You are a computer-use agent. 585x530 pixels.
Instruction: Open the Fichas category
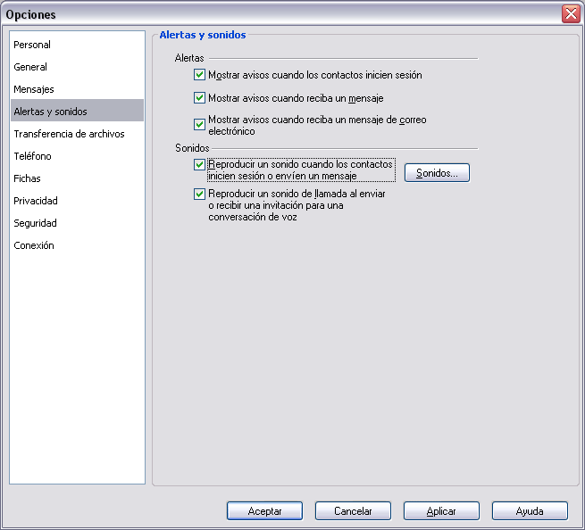point(77,178)
